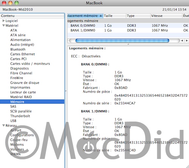This screenshot has height=168, width=189.
Task: Select Audio (intégré) in sidebar
Action: point(22,45)
